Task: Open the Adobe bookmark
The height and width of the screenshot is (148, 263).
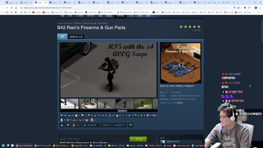Action: [238, 12]
